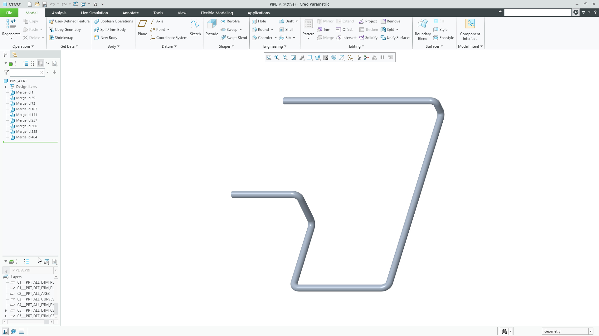
Task: Click the Shell tool
Action: 286,30
